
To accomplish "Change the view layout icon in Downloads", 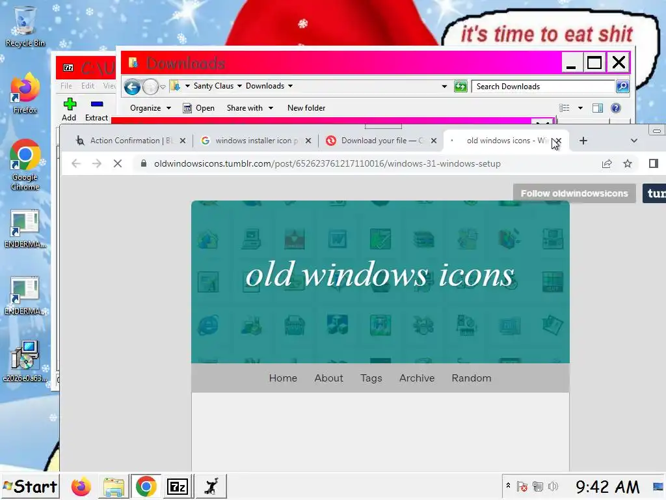I will point(564,108).
